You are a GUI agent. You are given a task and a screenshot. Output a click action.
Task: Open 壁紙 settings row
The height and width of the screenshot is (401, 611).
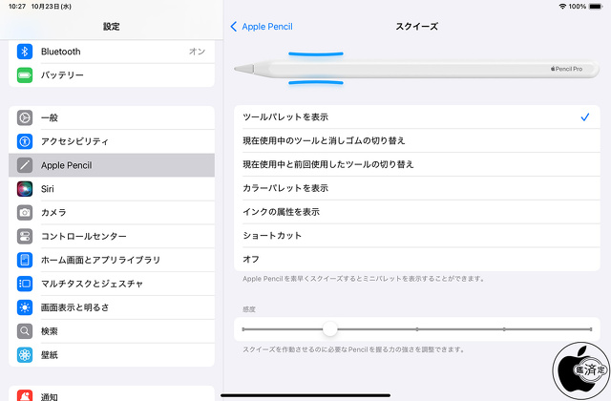click(x=112, y=355)
